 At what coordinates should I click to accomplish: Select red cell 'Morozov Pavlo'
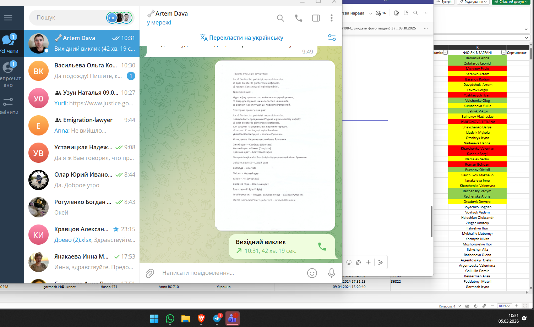[477, 68]
